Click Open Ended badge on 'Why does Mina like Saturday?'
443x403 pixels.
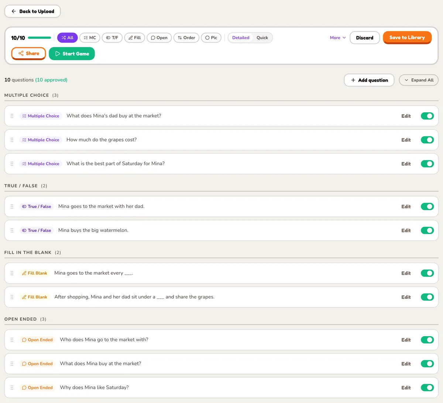tap(37, 387)
